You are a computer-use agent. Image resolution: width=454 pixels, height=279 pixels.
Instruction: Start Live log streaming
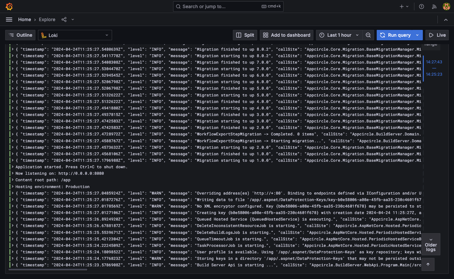[x=437, y=35]
